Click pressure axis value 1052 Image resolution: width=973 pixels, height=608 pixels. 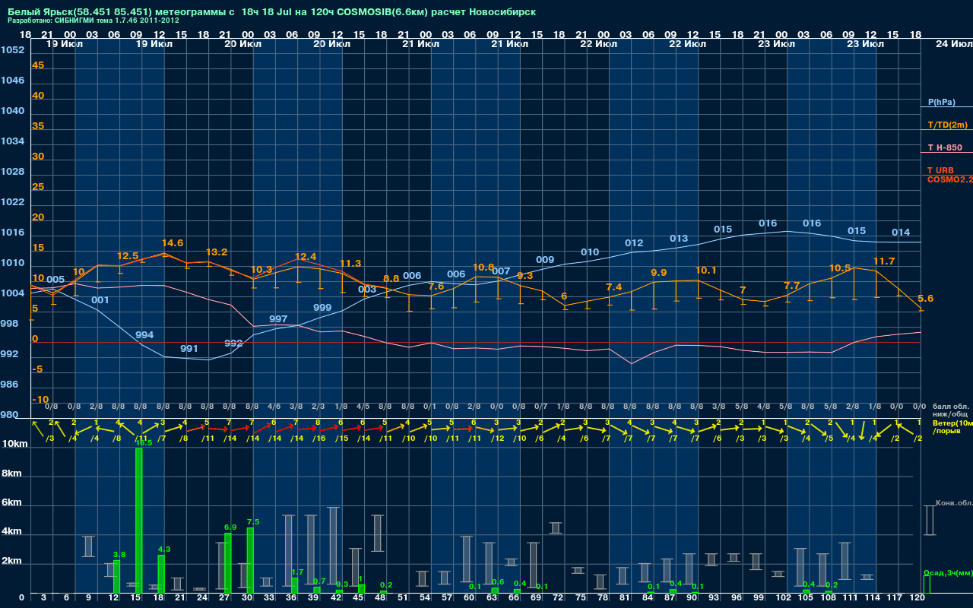click(x=12, y=50)
